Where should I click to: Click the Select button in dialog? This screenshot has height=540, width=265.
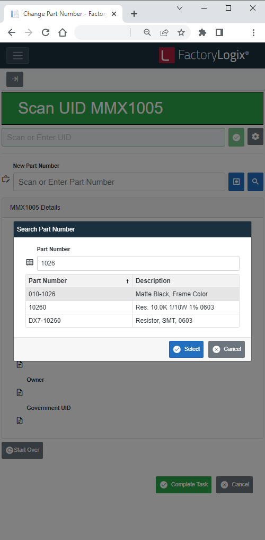tap(186, 349)
